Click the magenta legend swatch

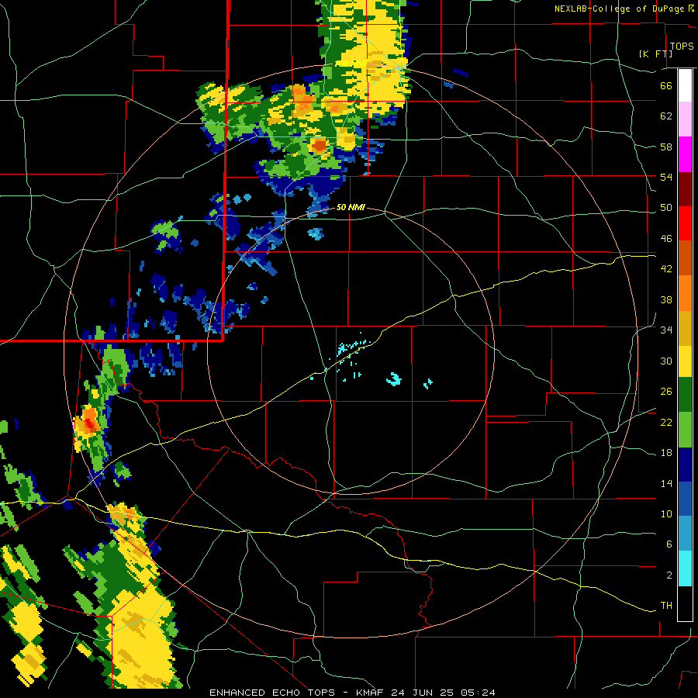click(685, 154)
